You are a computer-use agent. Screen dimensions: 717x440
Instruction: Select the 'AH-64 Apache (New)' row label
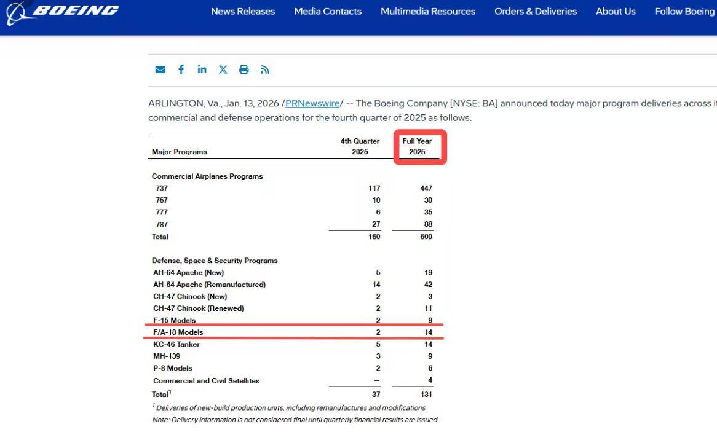click(x=188, y=272)
